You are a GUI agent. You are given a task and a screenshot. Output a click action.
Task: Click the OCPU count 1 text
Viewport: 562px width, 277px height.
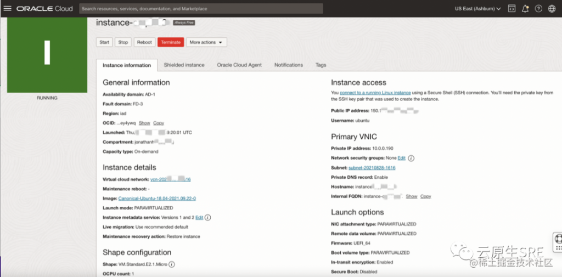click(x=119, y=274)
